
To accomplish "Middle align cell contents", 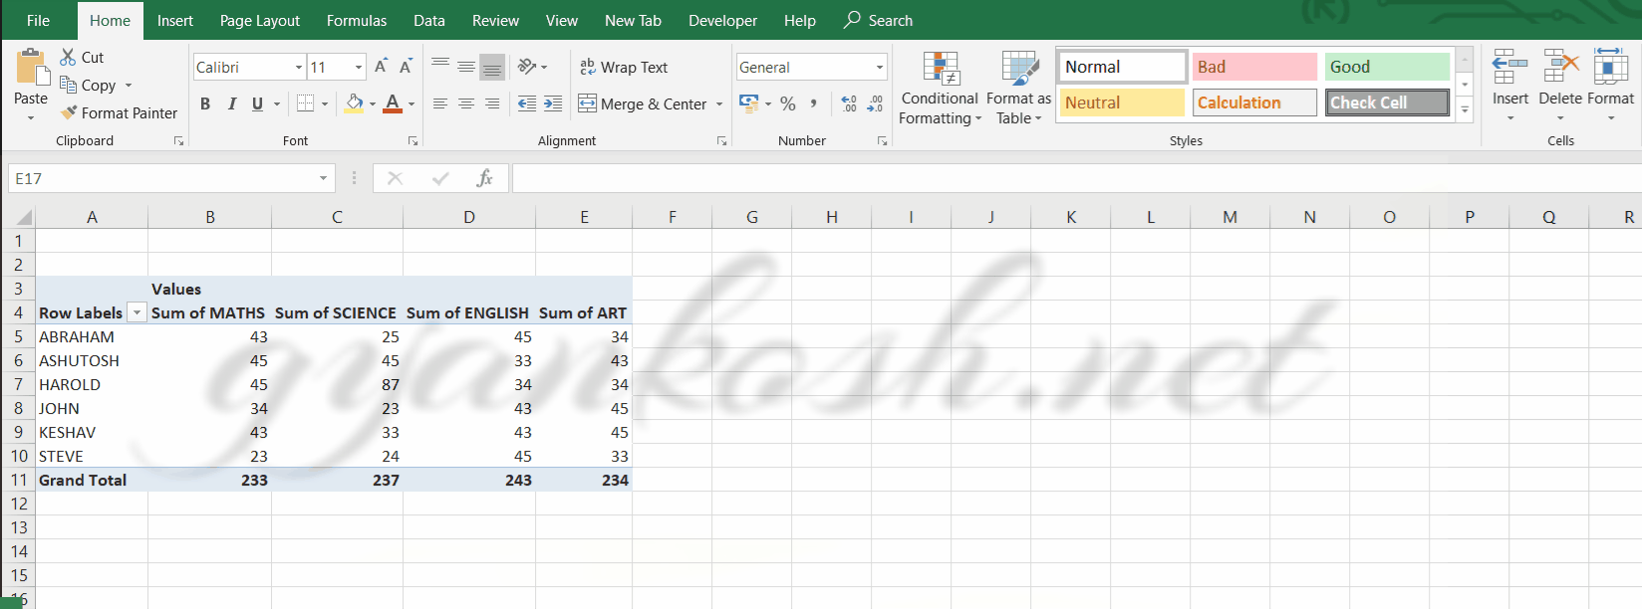I will [x=466, y=67].
